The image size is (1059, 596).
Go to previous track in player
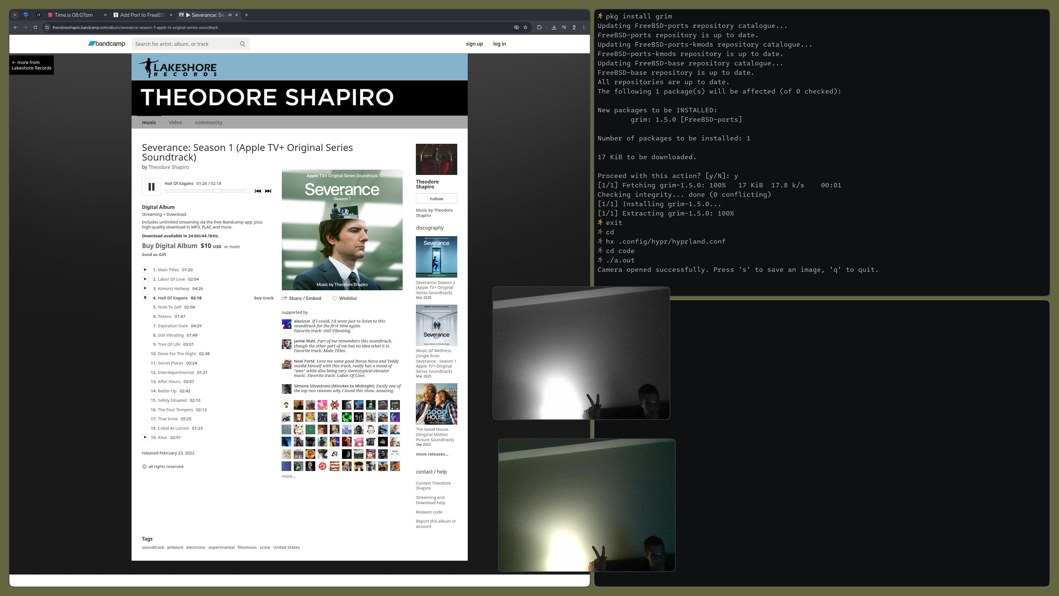(258, 191)
